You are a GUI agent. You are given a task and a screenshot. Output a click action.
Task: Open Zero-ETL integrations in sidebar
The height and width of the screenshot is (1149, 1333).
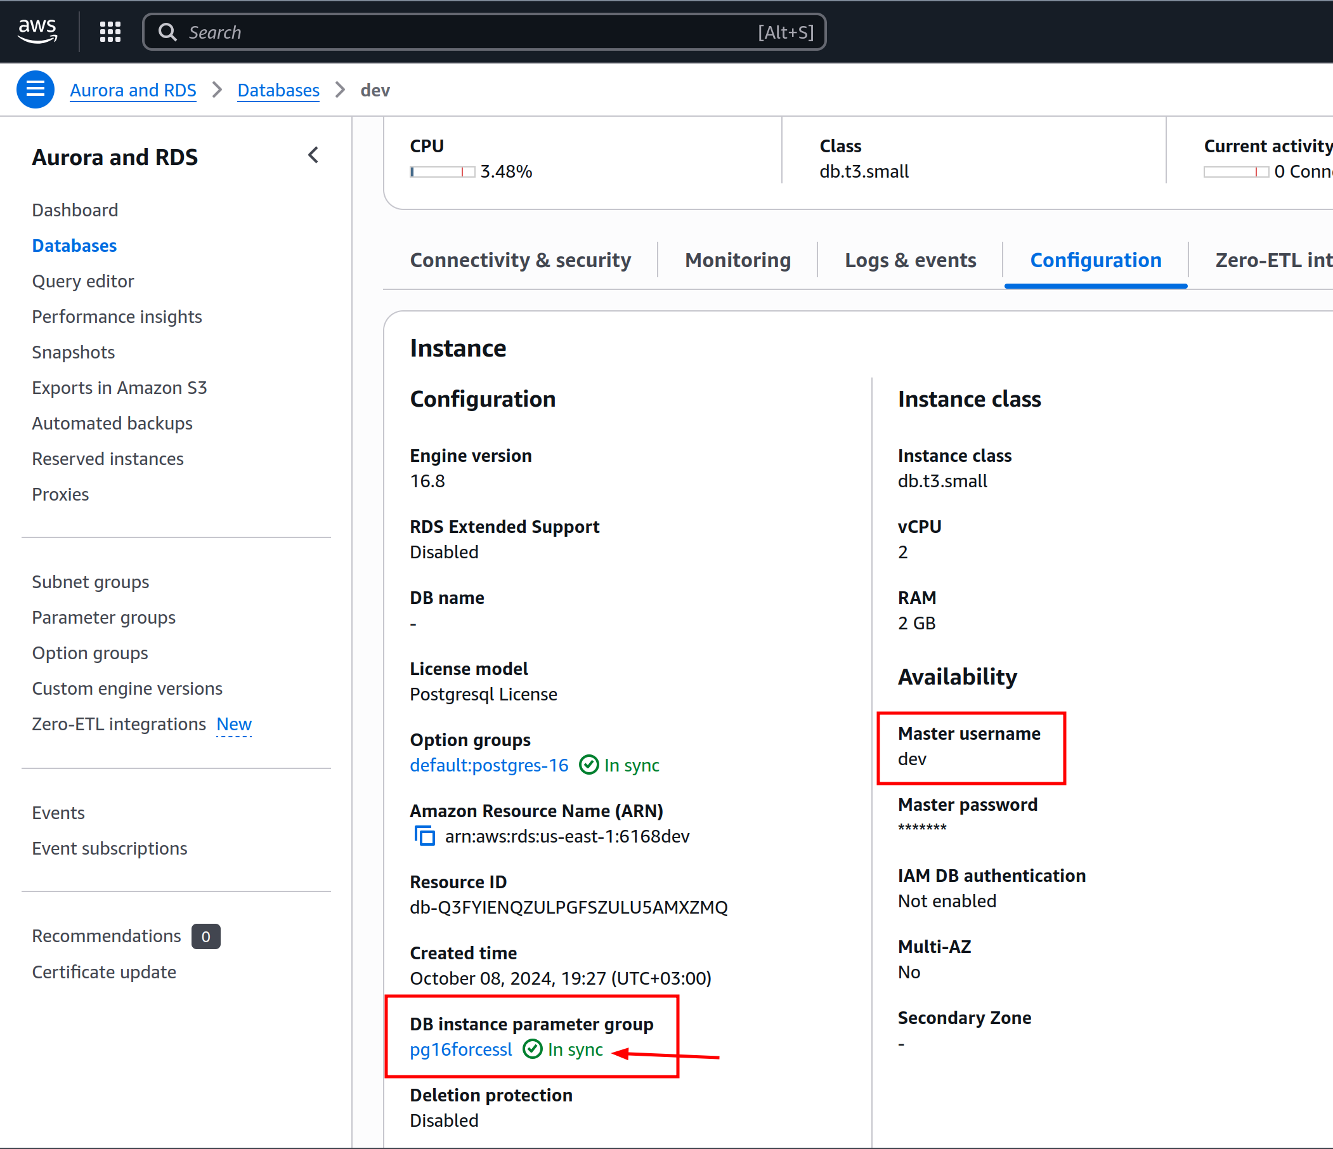tap(119, 723)
